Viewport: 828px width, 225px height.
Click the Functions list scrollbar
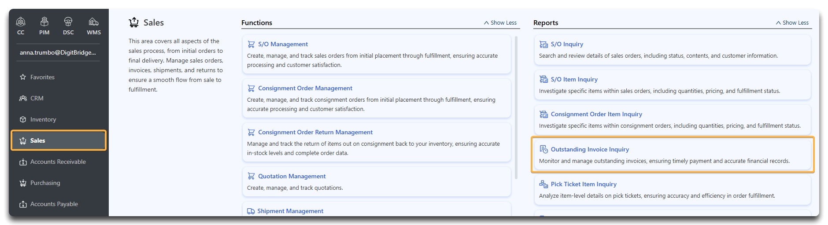pos(516,108)
